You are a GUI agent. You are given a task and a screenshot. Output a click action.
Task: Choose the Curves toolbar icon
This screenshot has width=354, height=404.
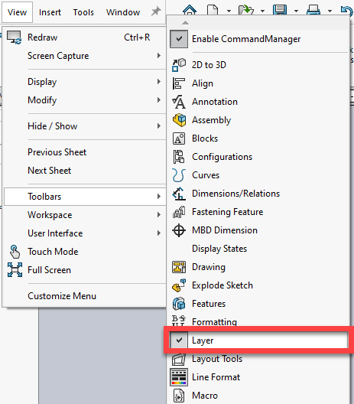(x=179, y=175)
